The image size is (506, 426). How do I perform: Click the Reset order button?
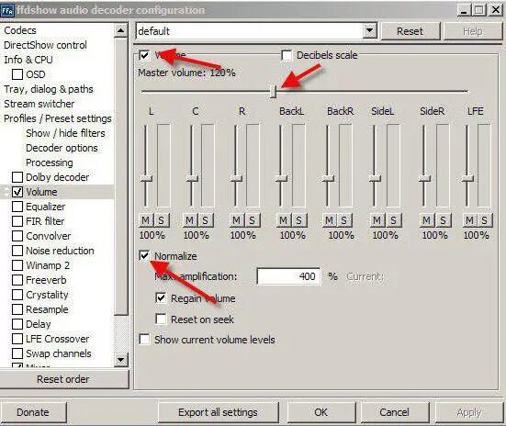pos(63,379)
